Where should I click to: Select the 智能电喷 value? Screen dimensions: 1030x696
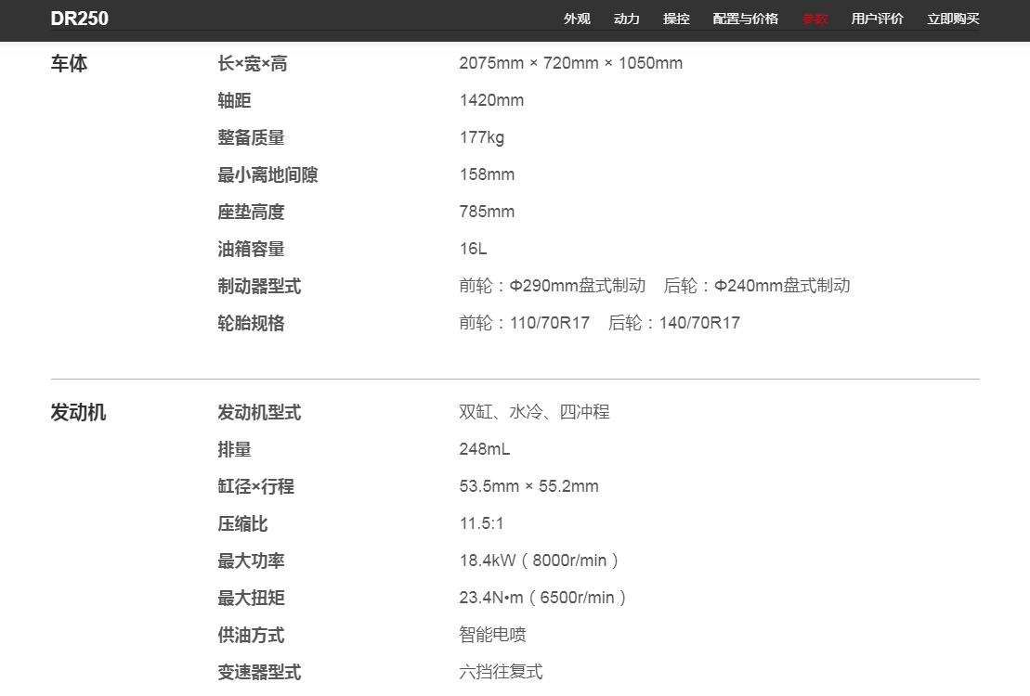tap(492, 634)
